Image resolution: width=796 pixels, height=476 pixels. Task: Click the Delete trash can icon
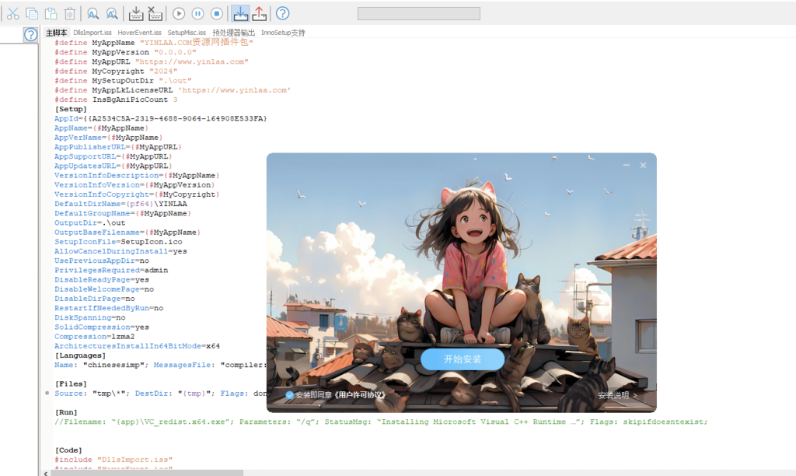point(70,14)
